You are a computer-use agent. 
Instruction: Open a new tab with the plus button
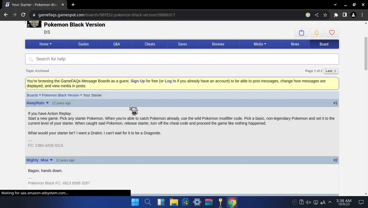click(x=73, y=5)
